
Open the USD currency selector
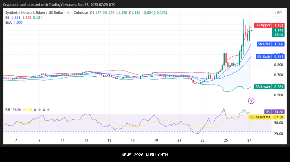coord(278,13)
